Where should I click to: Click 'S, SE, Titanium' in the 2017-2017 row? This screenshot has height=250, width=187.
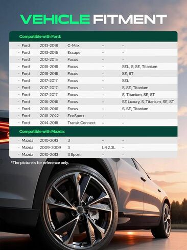[135, 88]
